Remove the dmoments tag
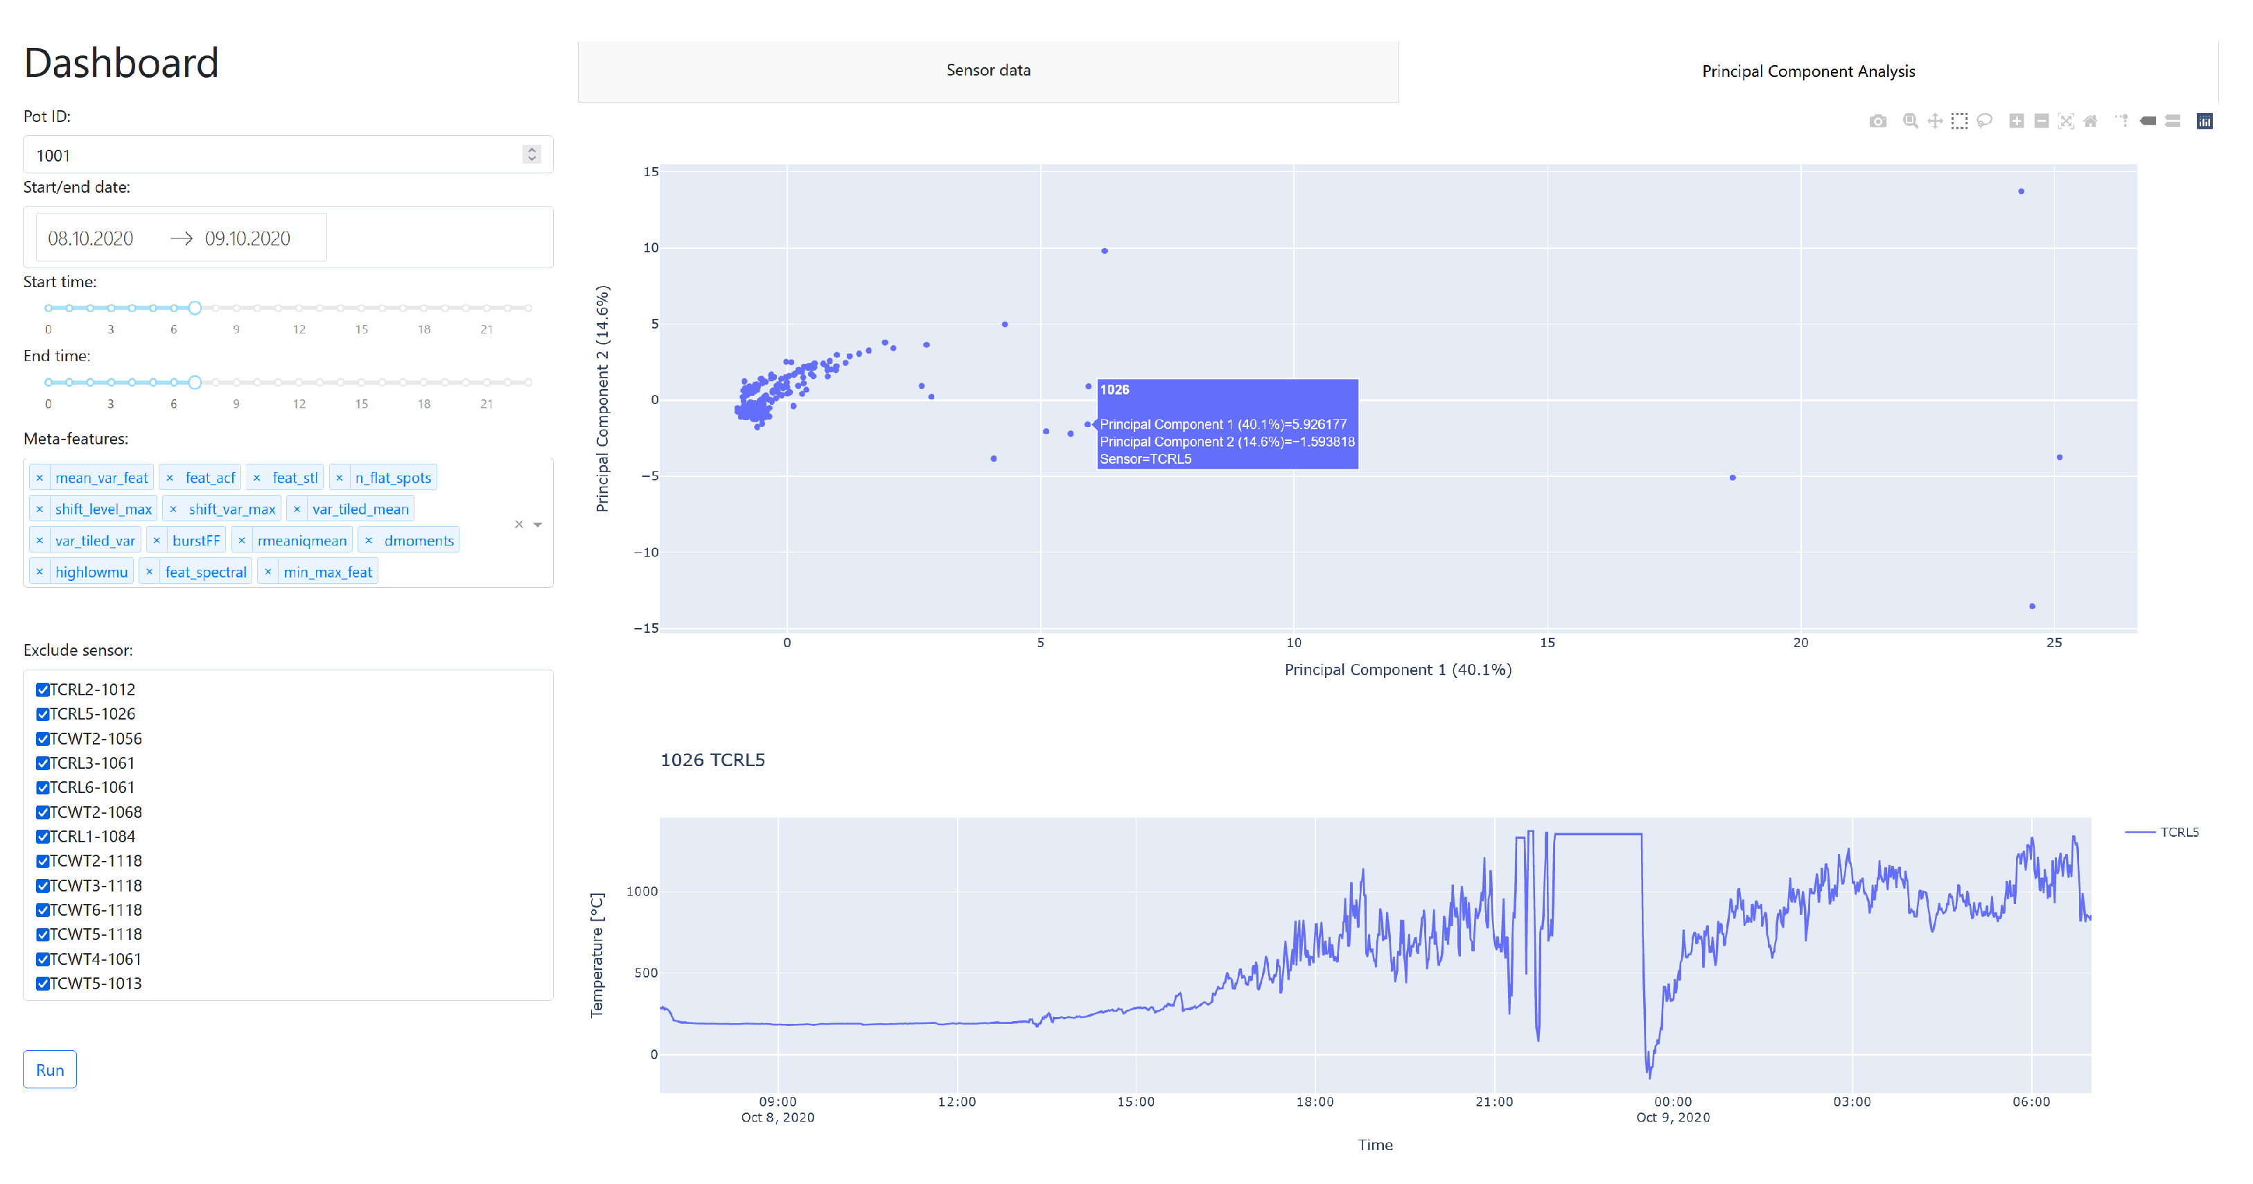 (368, 541)
